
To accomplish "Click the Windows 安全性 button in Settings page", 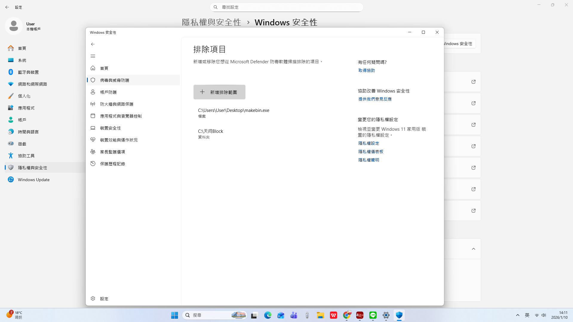I will pos(459,44).
